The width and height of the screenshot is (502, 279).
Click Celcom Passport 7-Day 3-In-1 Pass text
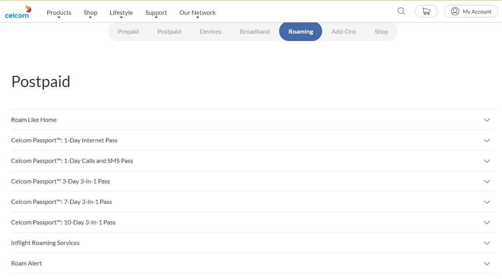(x=62, y=202)
